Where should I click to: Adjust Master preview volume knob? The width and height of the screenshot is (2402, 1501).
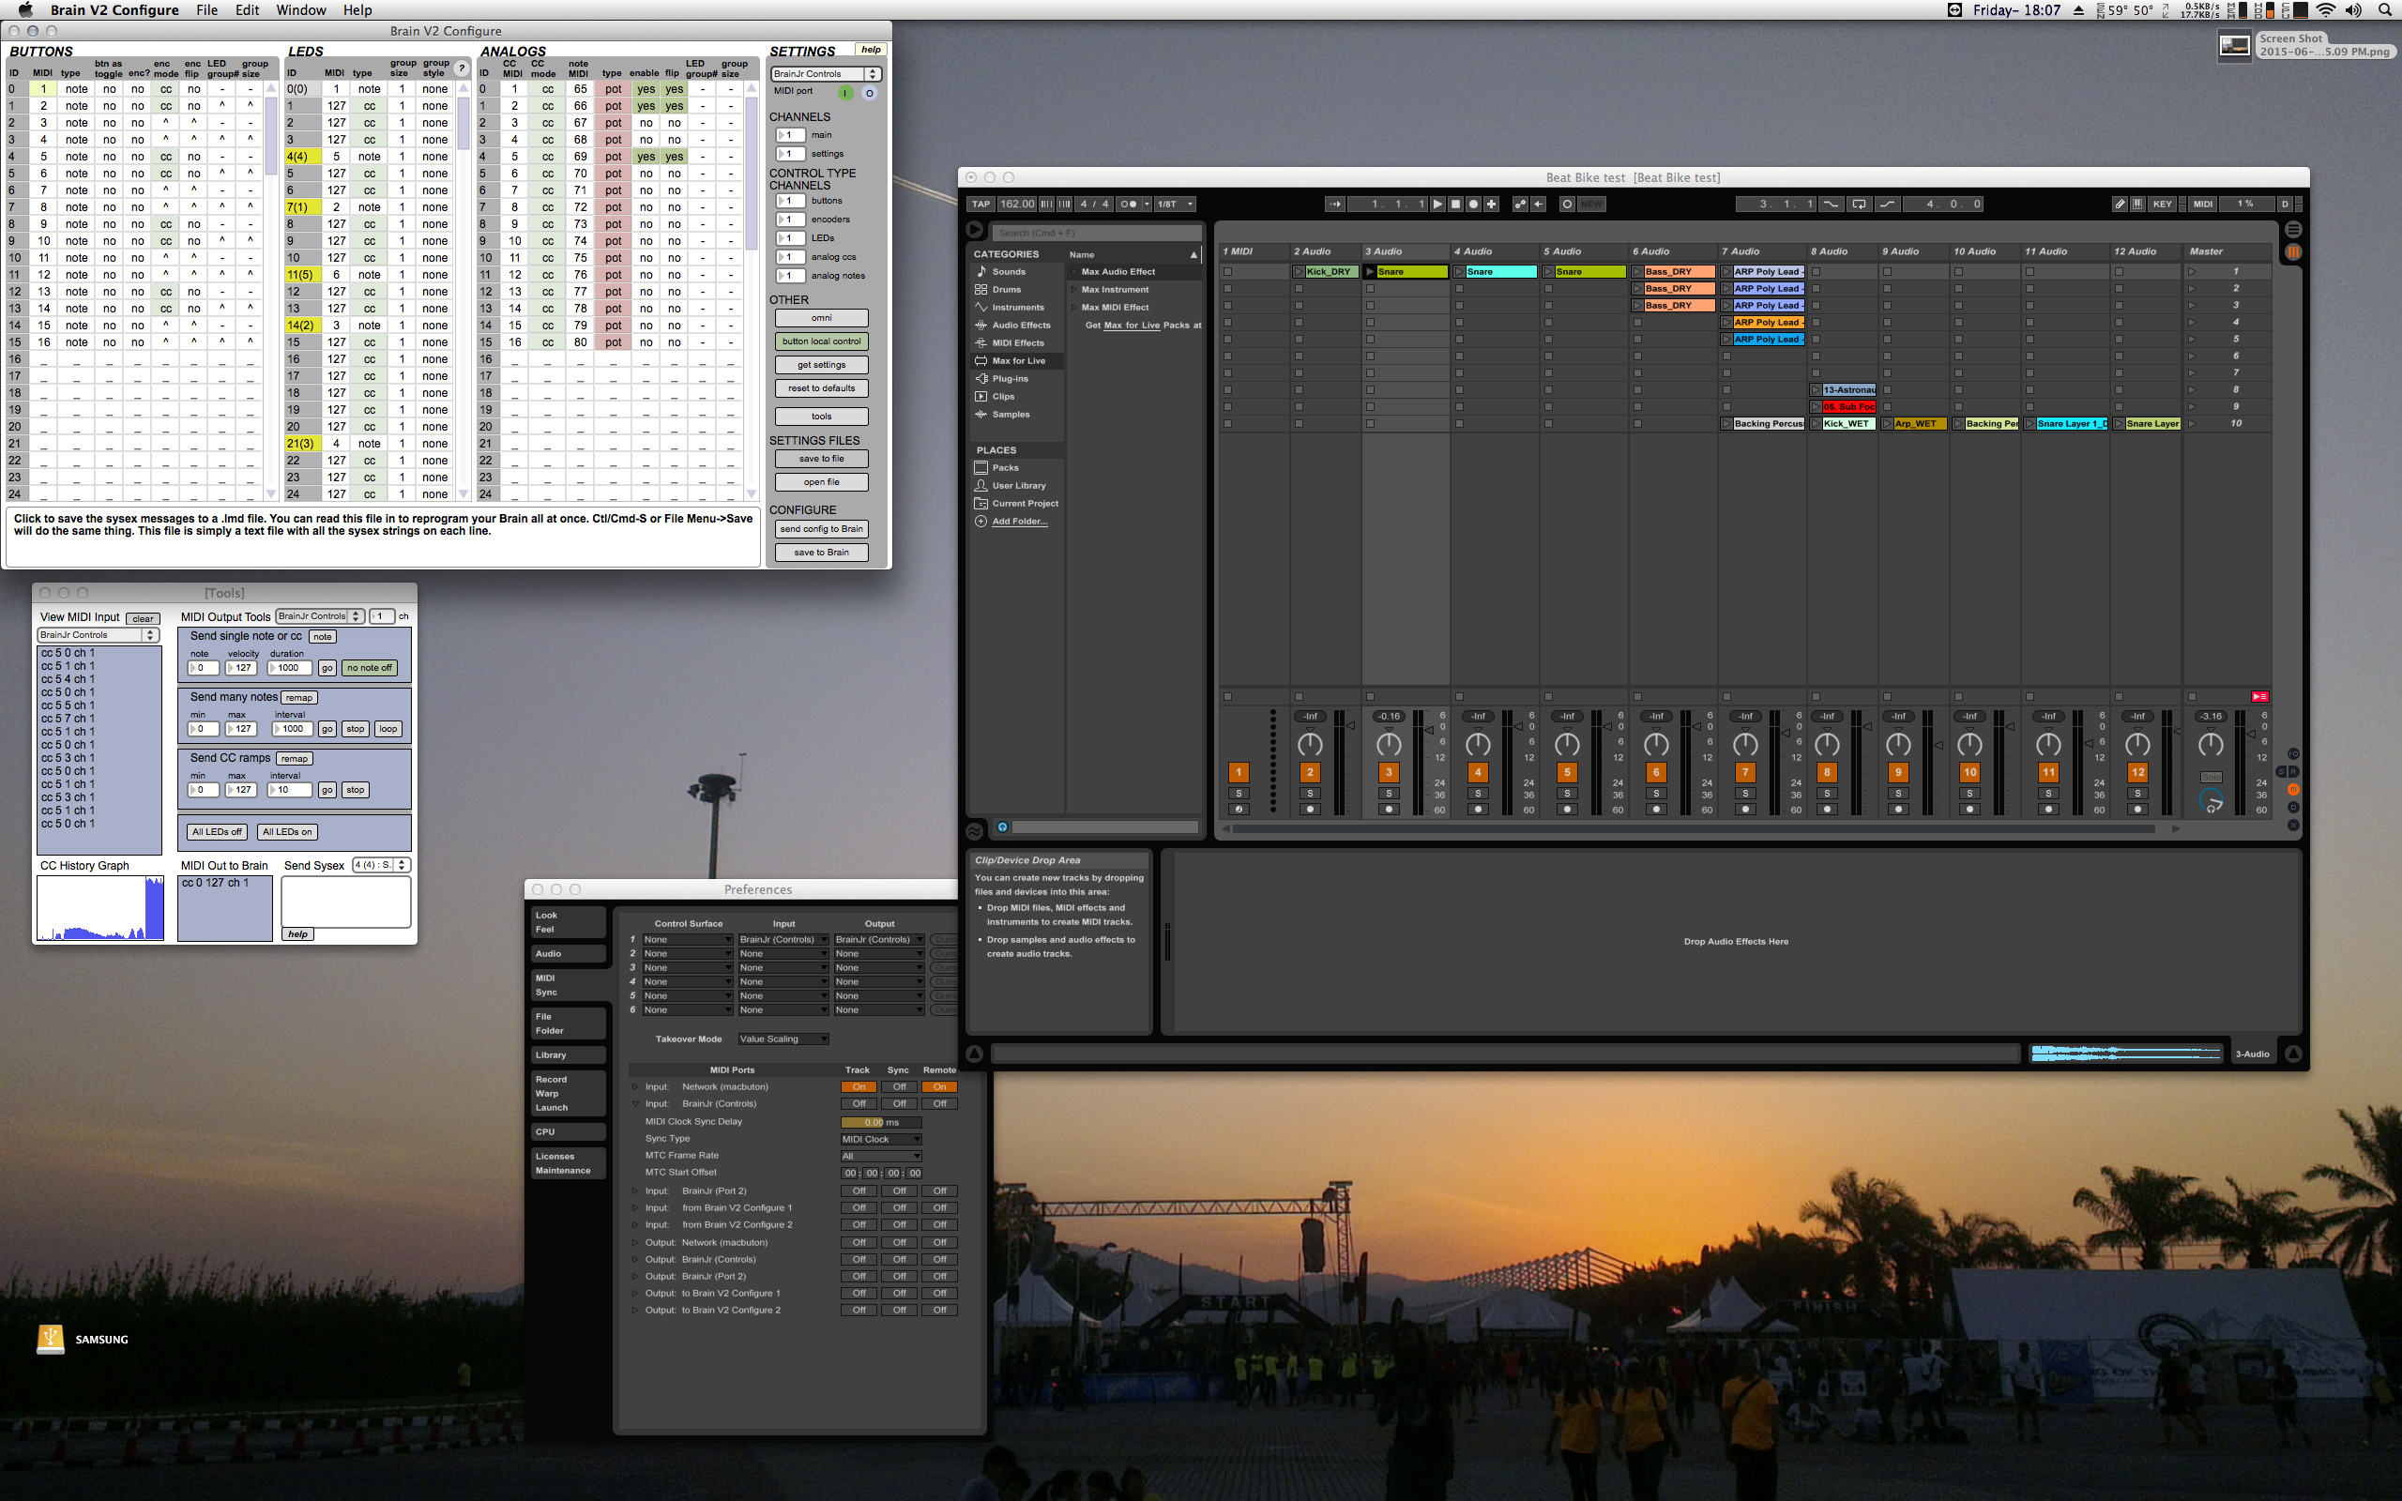pos(2211,800)
